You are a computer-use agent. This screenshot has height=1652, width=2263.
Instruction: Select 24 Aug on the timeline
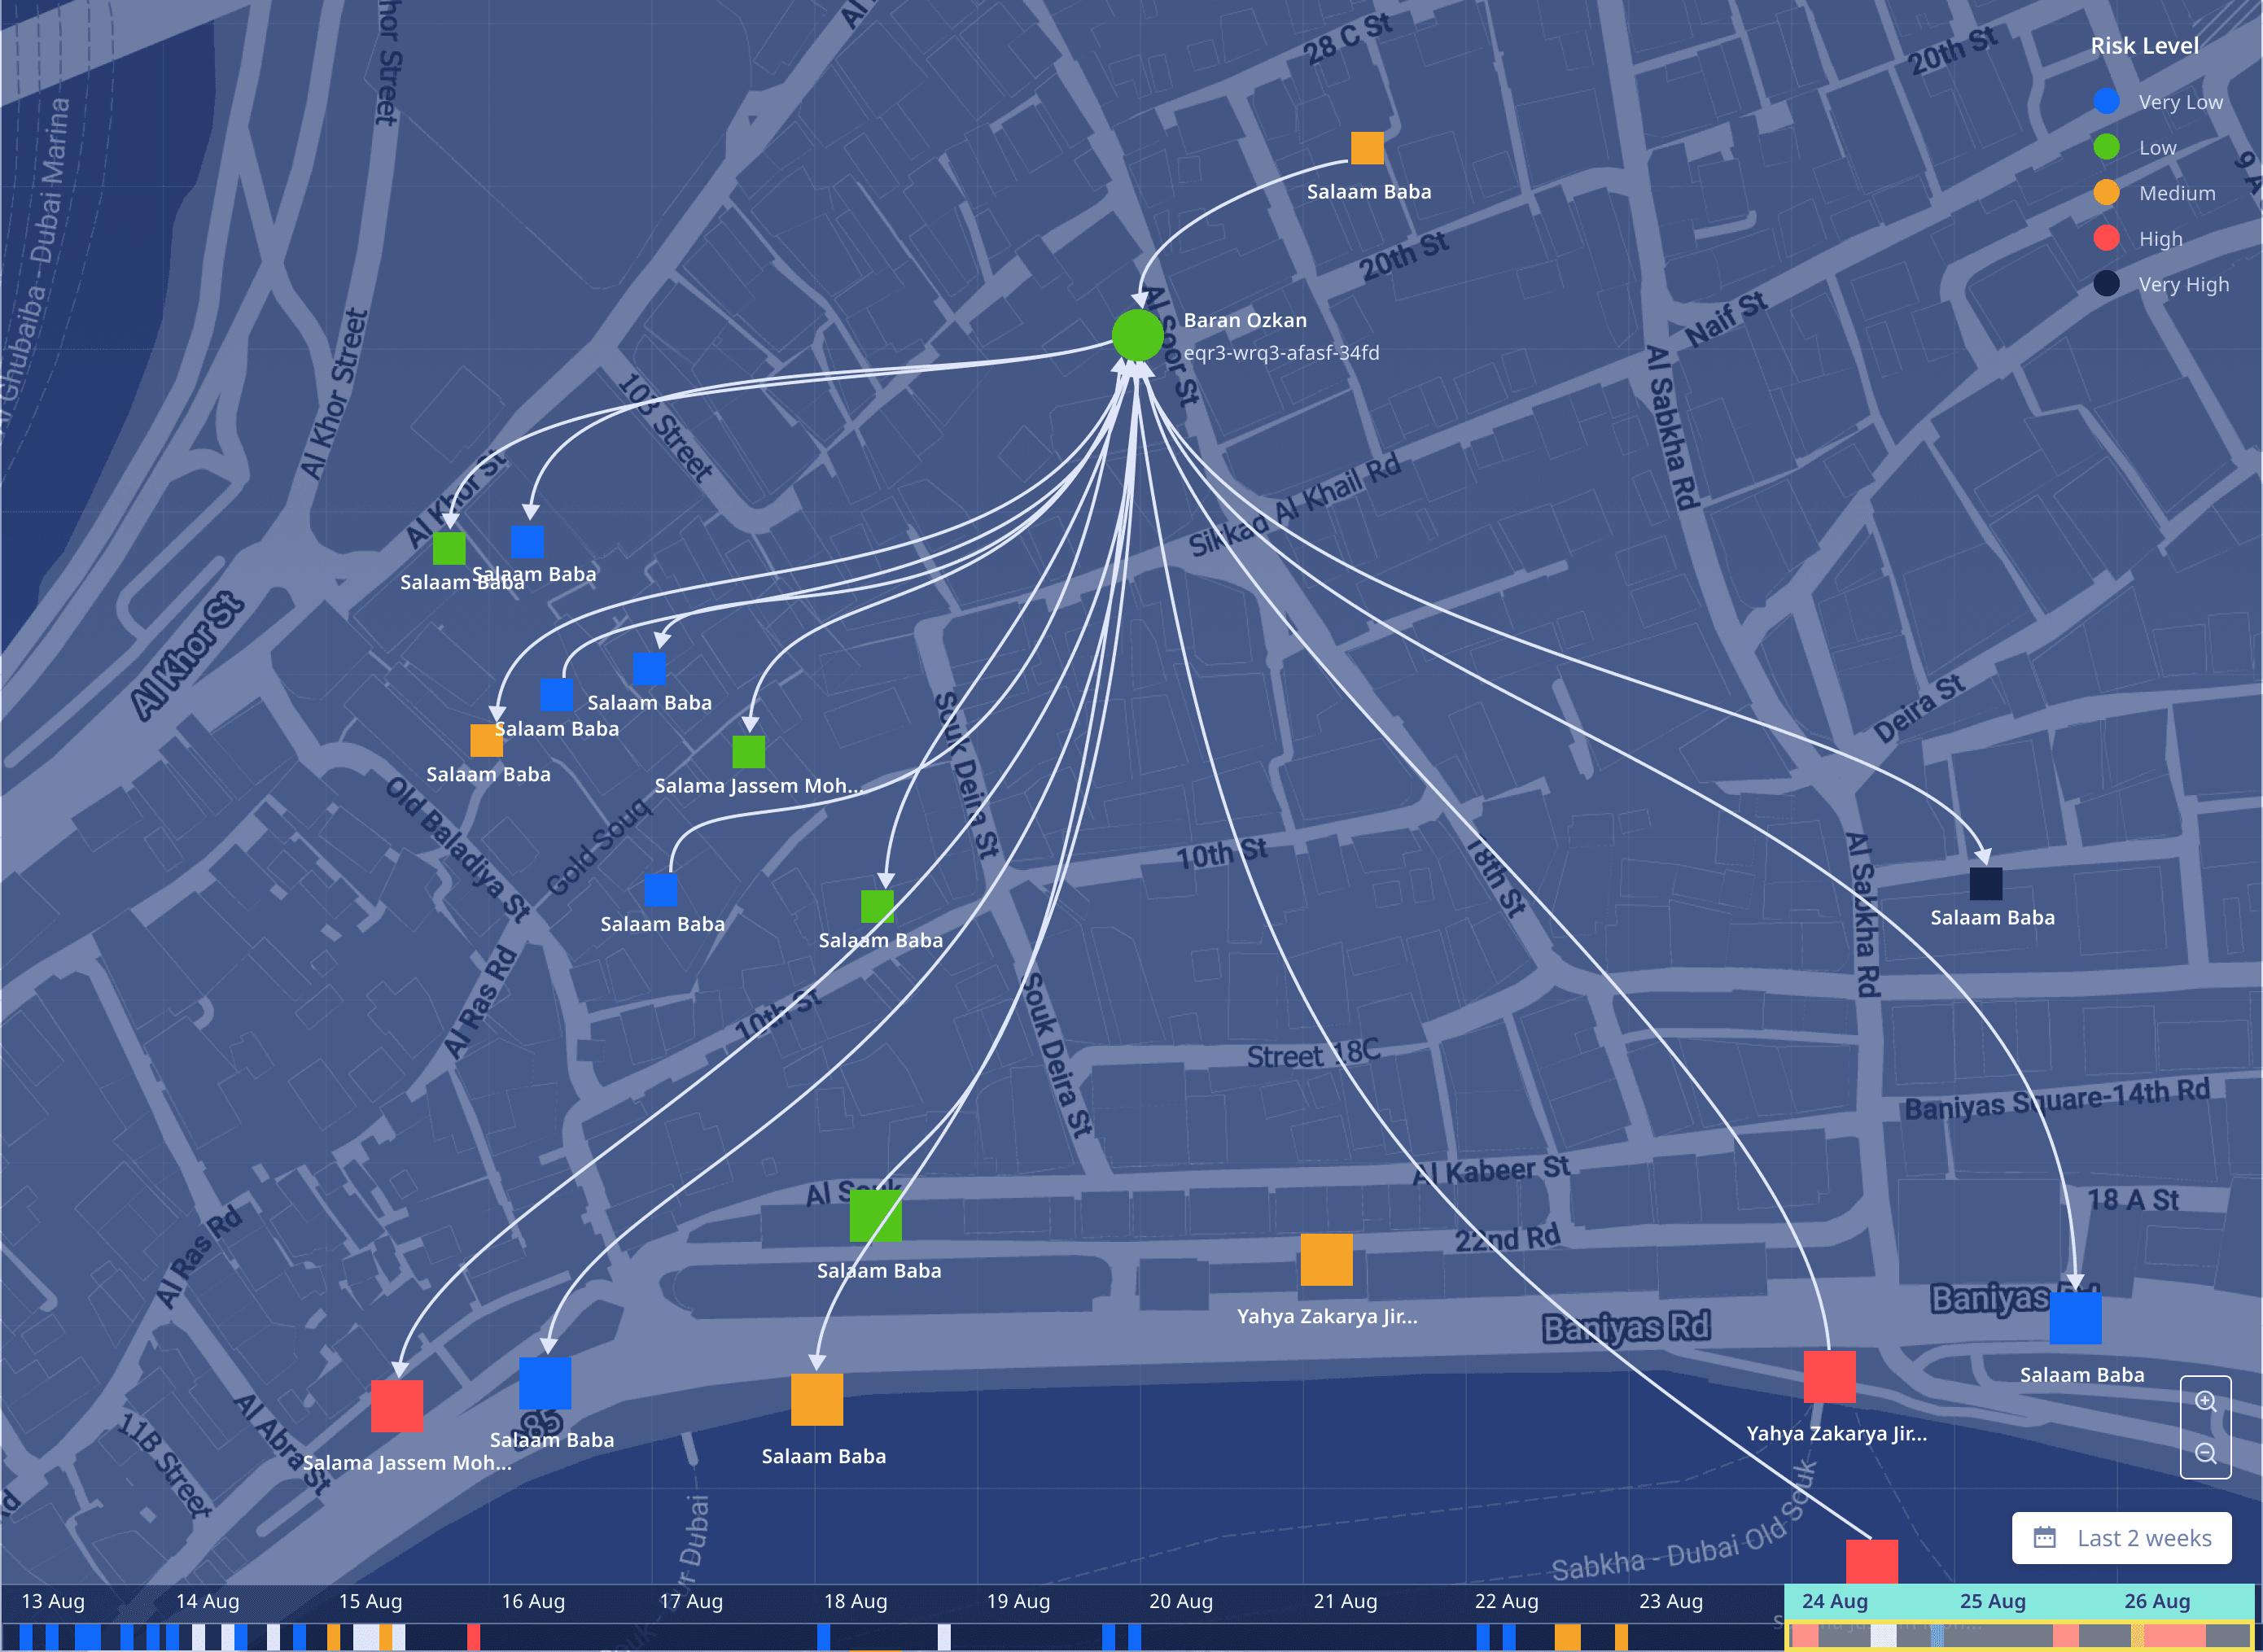tap(1834, 1601)
